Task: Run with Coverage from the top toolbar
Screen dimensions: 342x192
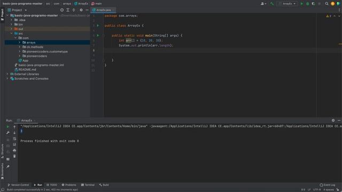Action: (314, 4)
